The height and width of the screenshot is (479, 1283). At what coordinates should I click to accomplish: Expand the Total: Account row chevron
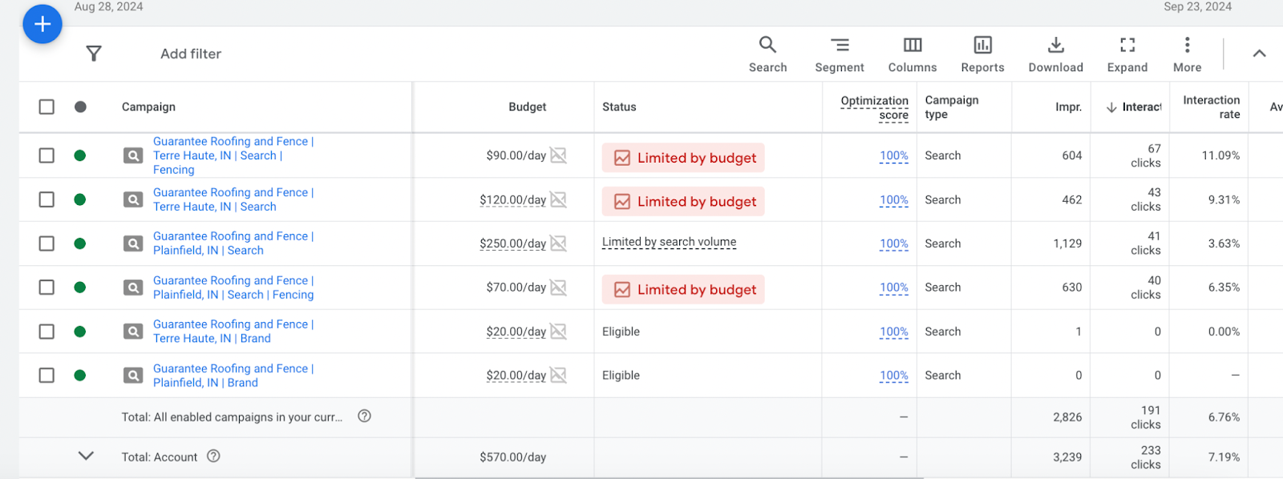coord(86,456)
